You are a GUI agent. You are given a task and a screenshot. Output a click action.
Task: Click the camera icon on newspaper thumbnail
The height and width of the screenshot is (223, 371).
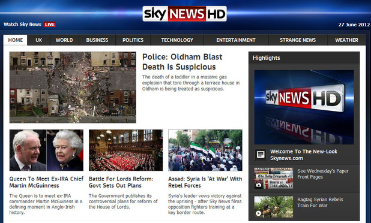[259, 185]
